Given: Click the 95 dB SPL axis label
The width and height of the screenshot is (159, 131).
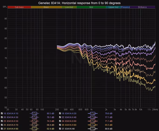Looking at the screenshot, I should (x=6, y=19).
